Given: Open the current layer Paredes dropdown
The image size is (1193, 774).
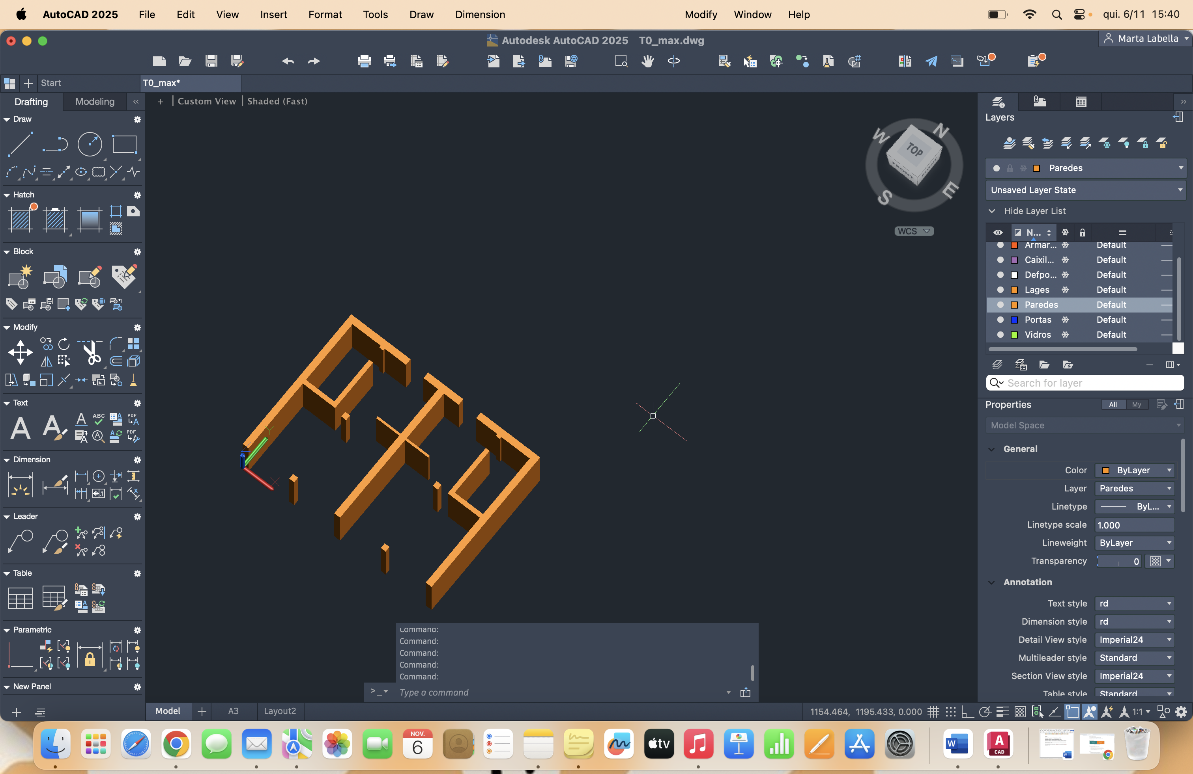Looking at the screenshot, I should [x=1180, y=168].
